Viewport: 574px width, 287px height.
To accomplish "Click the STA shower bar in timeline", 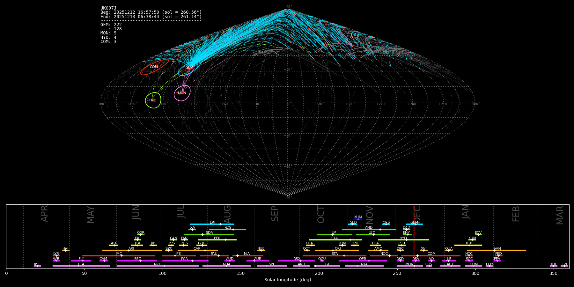I will (x=335, y=256).
